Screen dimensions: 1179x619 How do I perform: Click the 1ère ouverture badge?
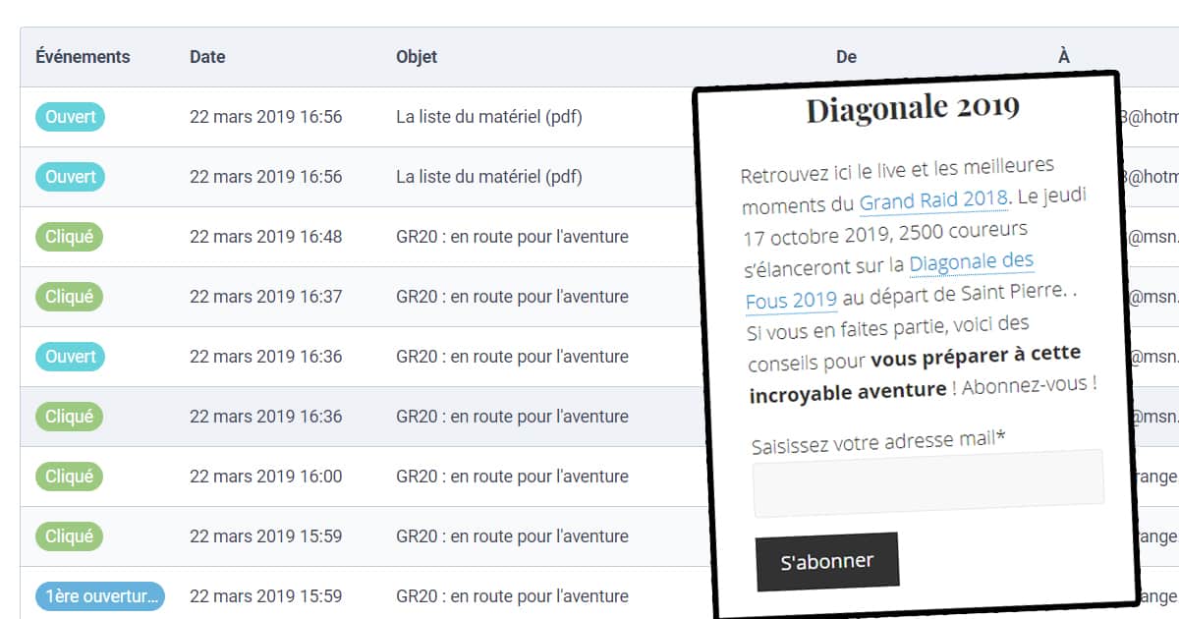tap(100, 596)
